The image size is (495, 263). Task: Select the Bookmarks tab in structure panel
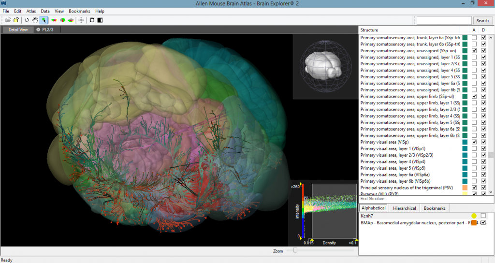435,208
